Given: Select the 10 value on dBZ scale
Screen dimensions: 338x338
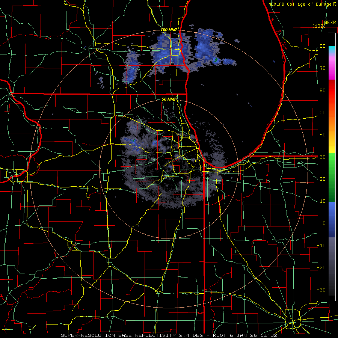Looking at the screenshot, I should (x=323, y=201).
